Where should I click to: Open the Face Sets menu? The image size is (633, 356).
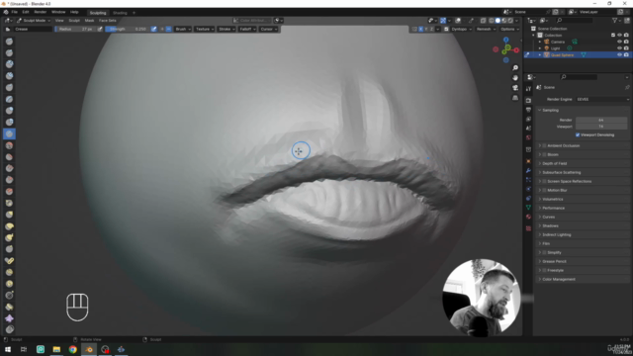point(108,21)
